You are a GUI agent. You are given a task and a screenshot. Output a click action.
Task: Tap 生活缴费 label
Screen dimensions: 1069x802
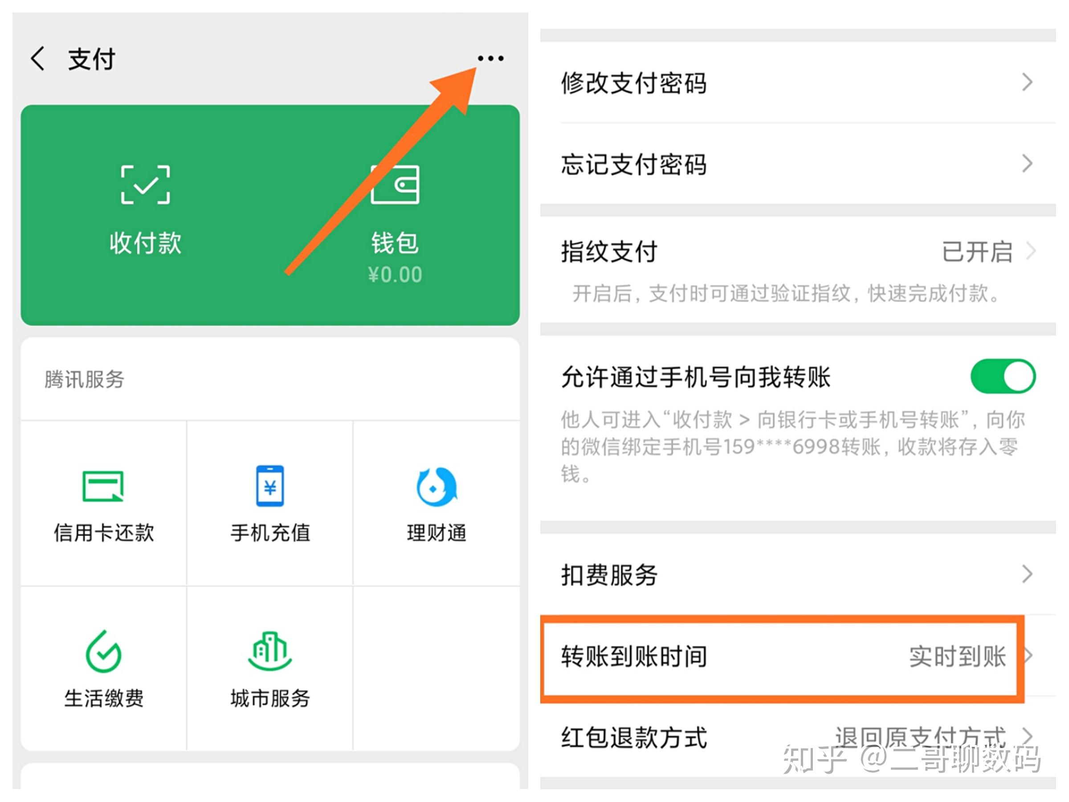(x=103, y=699)
